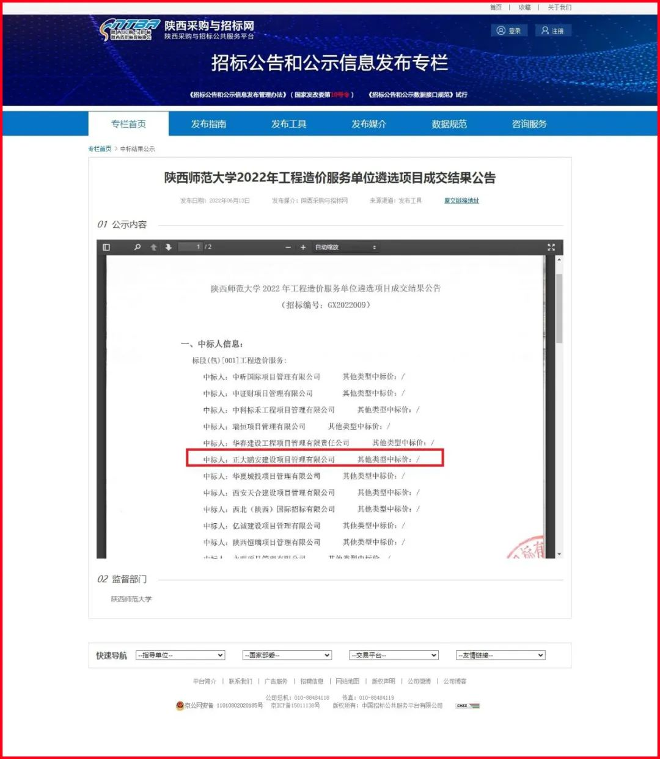Switch to the 发布指南 tab
Viewport: 660px width, 759px height.
point(208,124)
